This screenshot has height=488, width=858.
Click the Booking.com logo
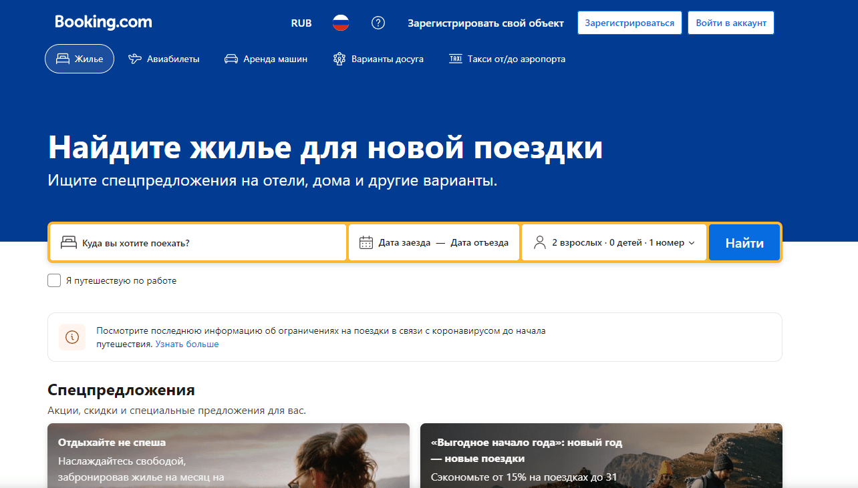pyautogui.click(x=104, y=22)
